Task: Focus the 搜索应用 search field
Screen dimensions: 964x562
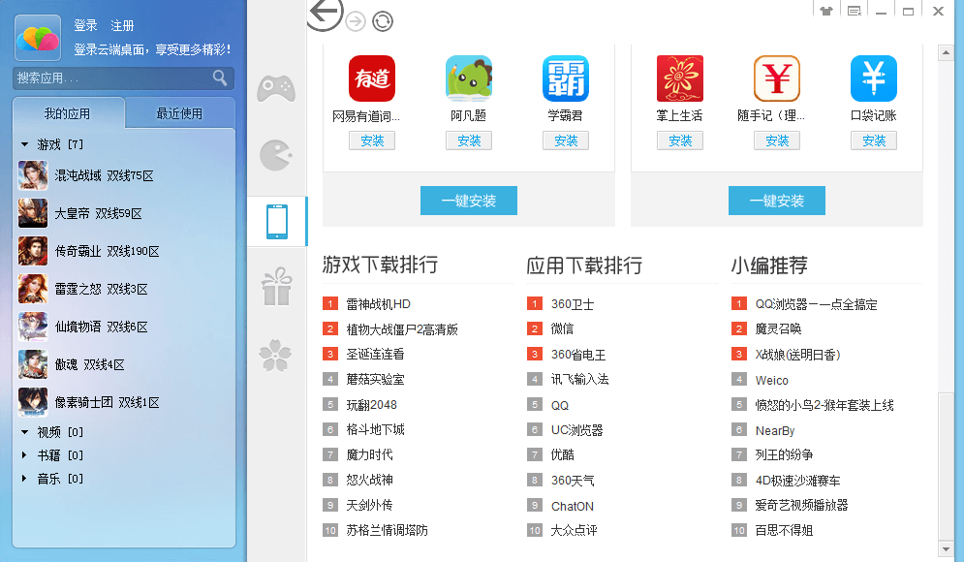Action: [123, 78]
